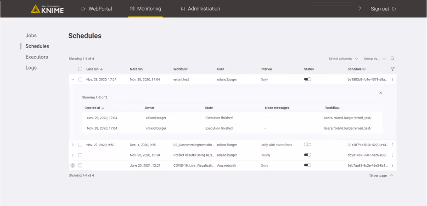
Task: Click the Hourly interval cell
Action: [x=265, y=155]
